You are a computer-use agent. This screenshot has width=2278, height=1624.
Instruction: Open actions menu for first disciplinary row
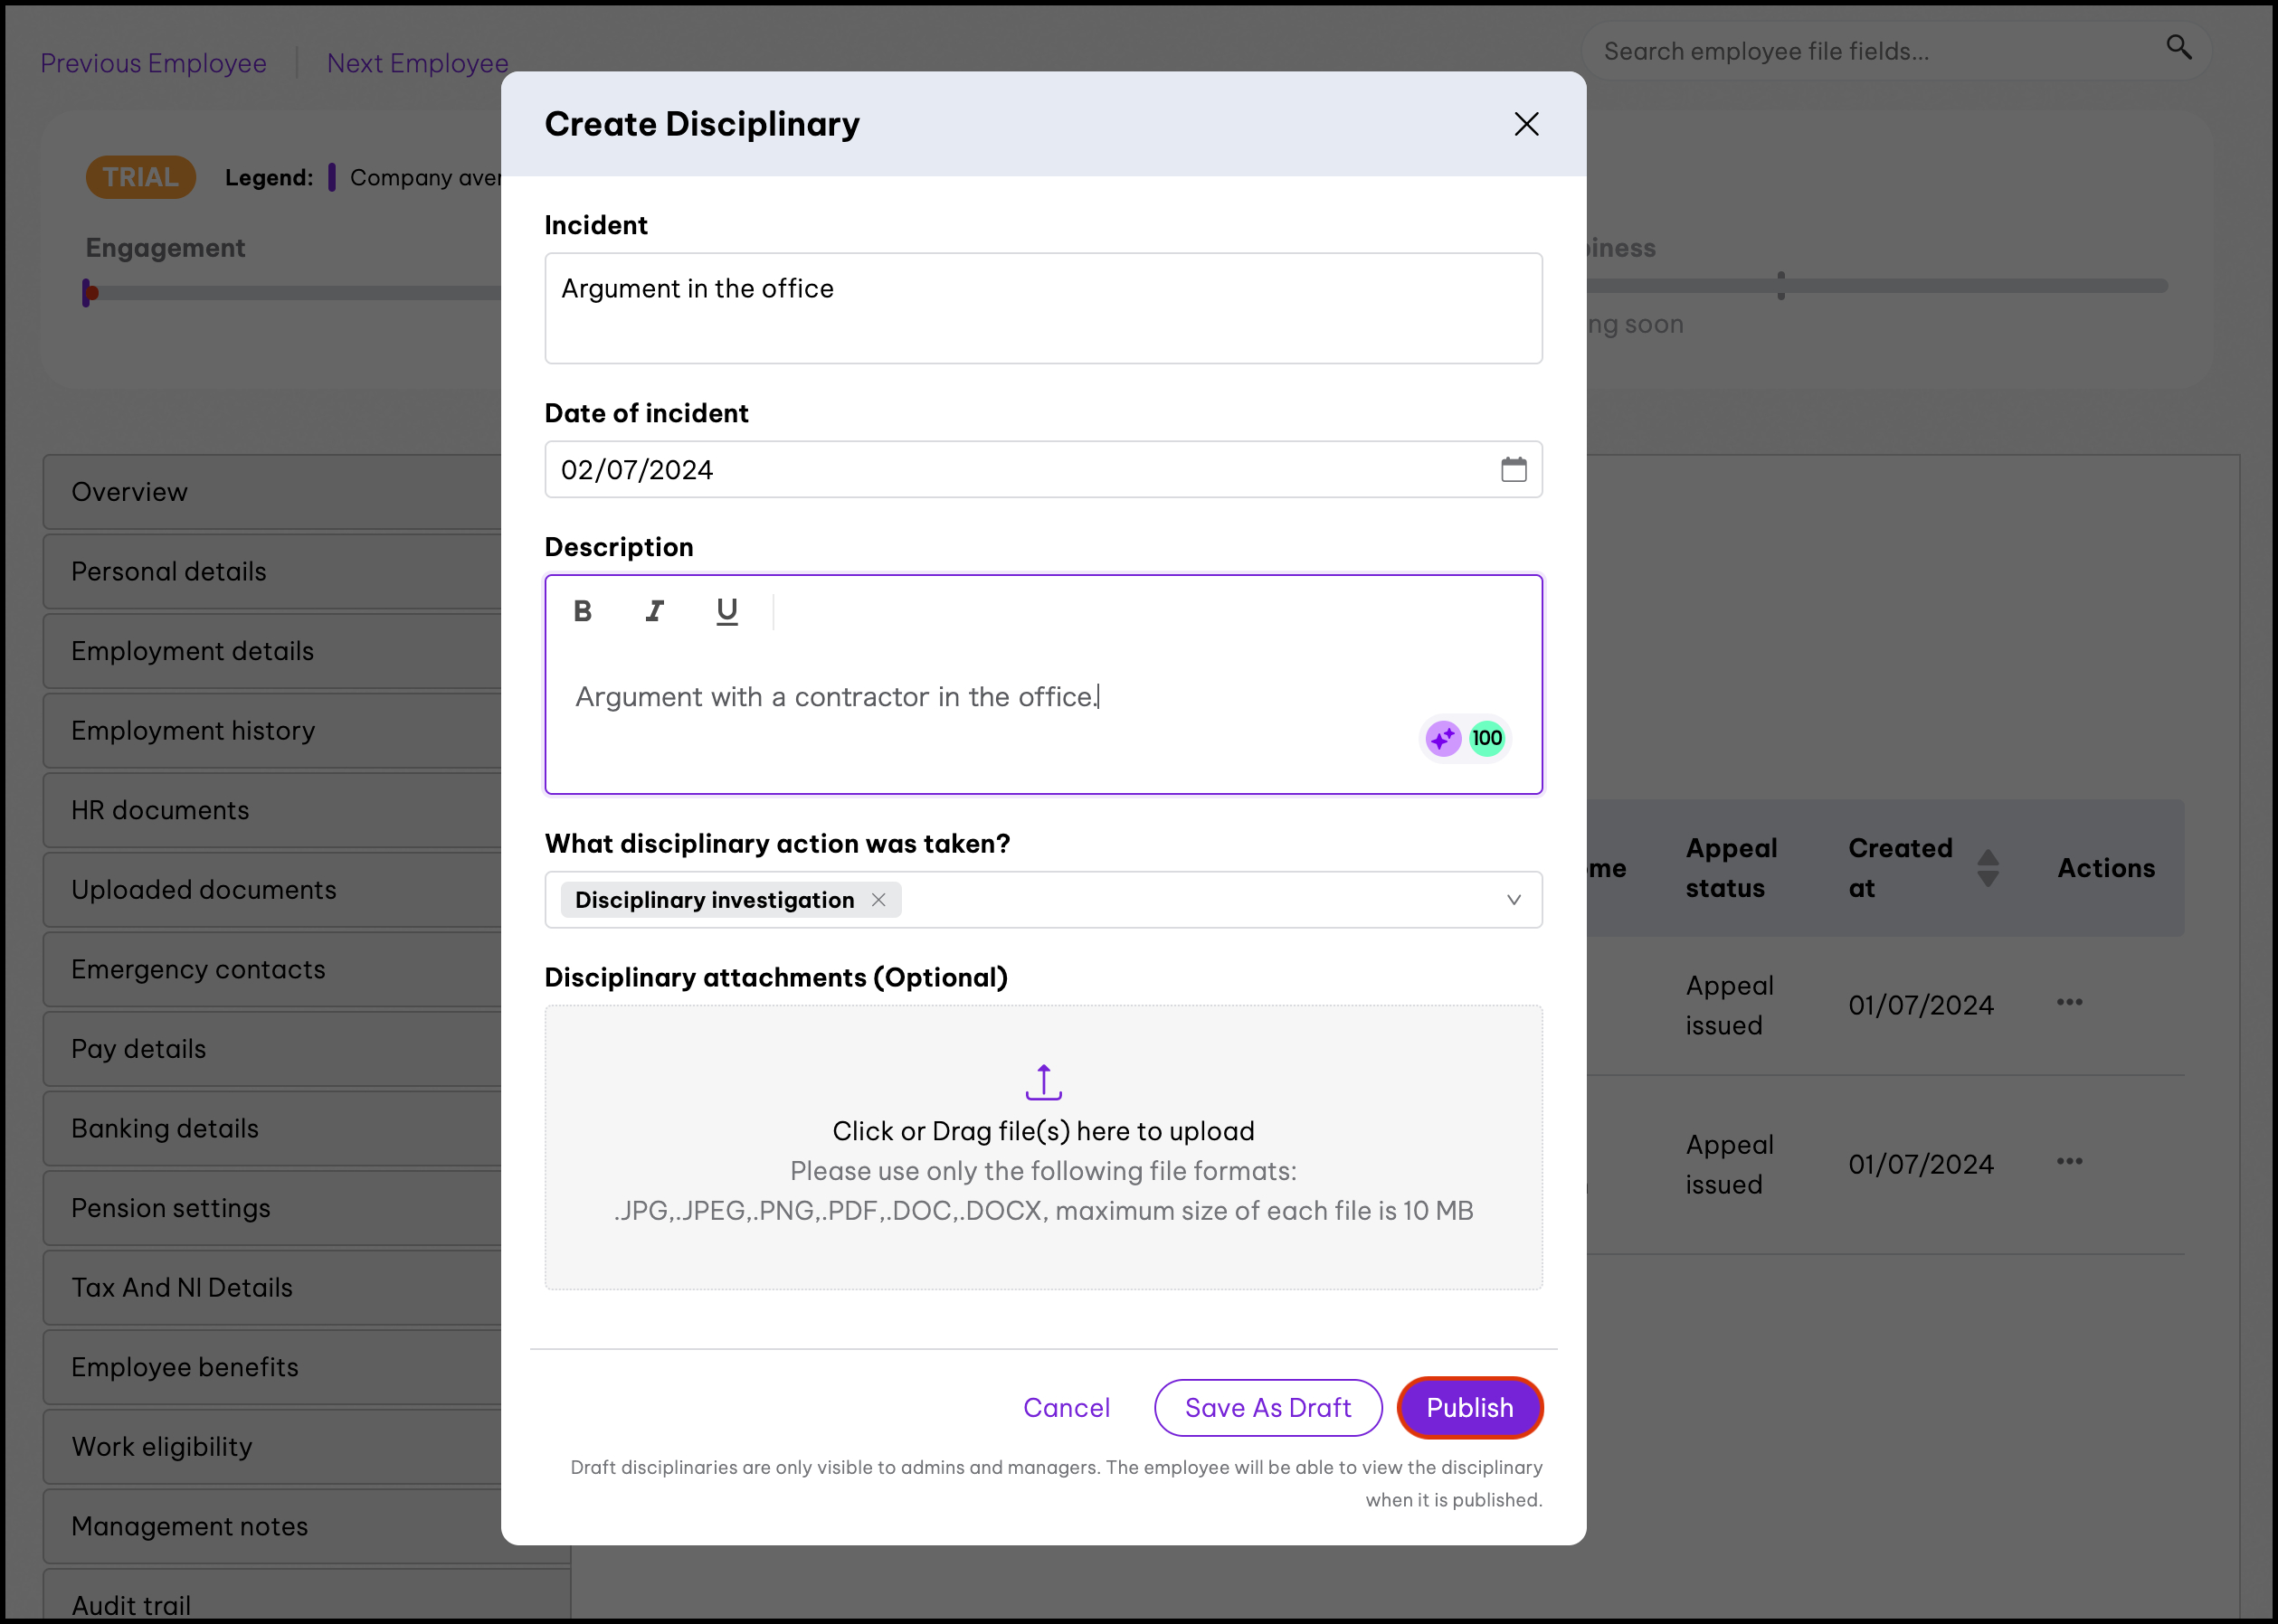click(x=2069, y=1002)
